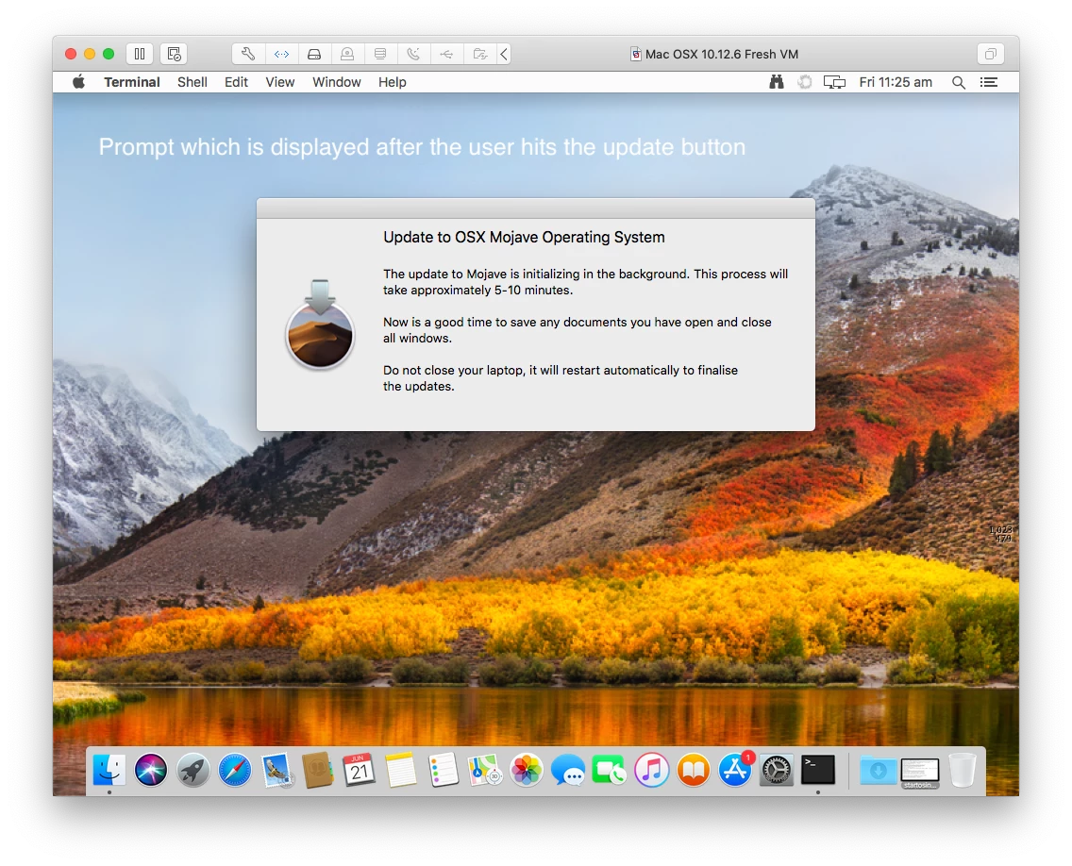
Task: Click the sound phone icon in toolbar
Action: [413, 54]
